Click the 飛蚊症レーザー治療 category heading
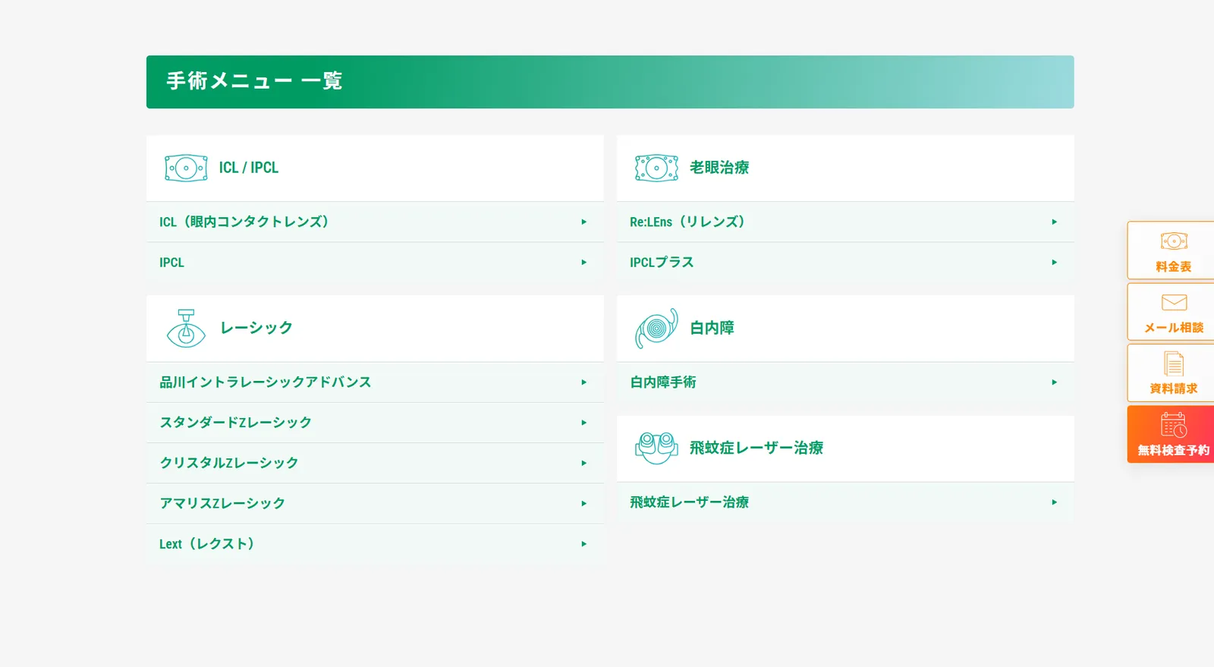Image resolution: width=1214 pixels, height=667 pixels. pos(756,448)
